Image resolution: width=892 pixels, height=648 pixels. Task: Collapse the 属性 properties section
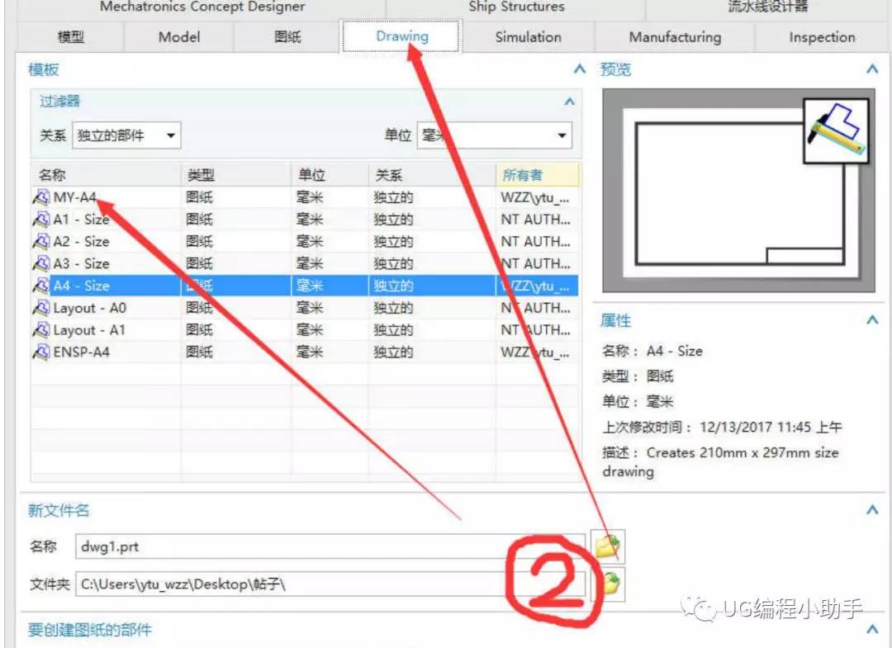872,320
